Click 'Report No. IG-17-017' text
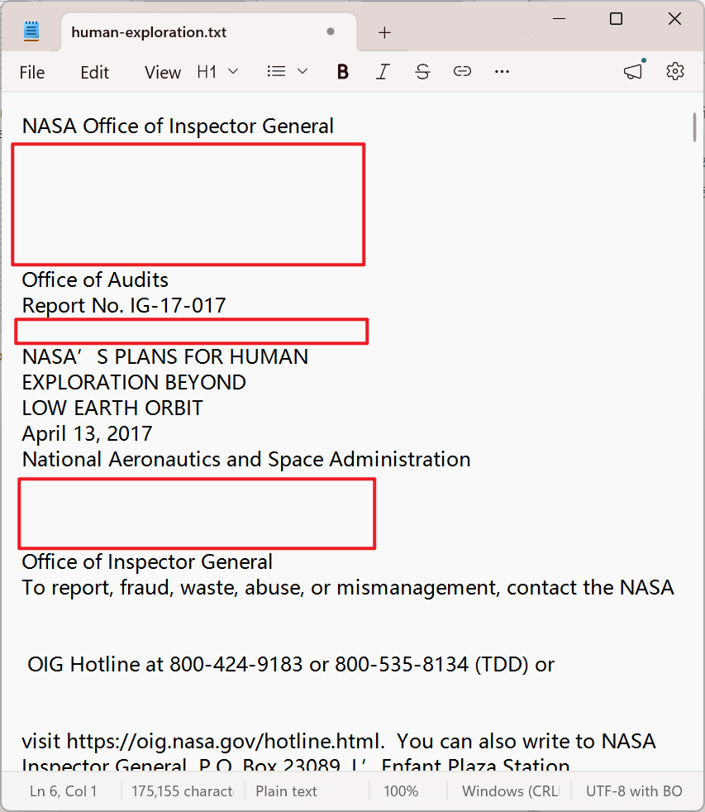Image resolution: width=705 pixels, height=812 pixels. (124, 306)
